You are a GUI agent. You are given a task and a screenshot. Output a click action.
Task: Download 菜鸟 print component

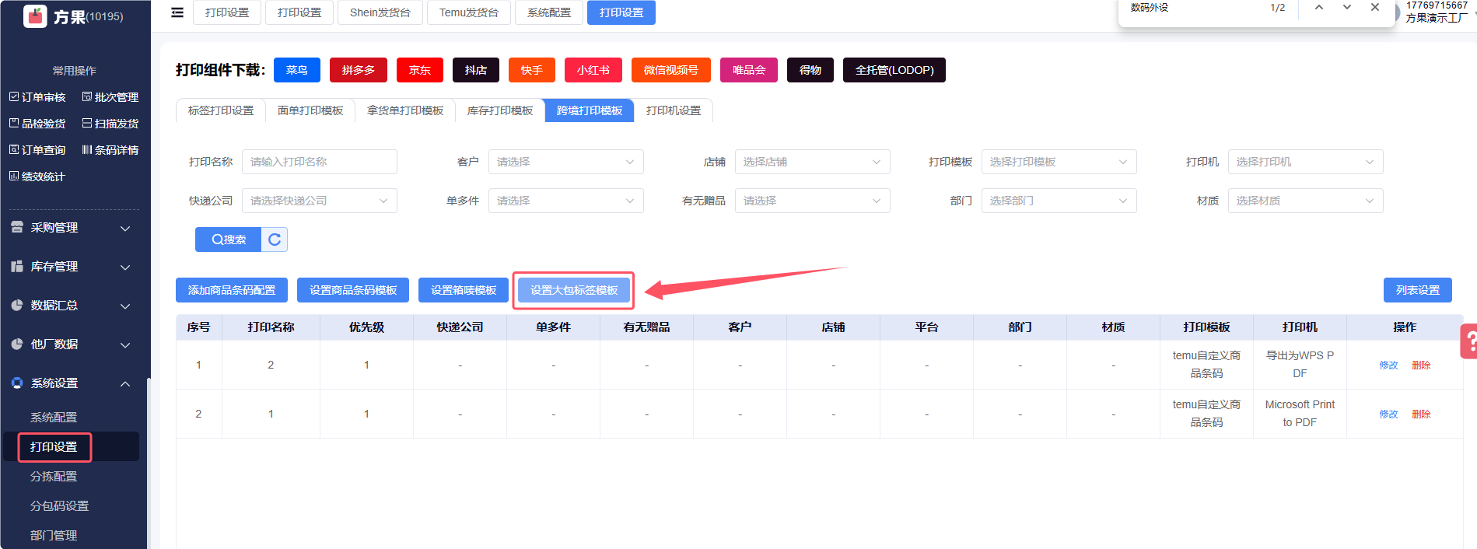297,70
